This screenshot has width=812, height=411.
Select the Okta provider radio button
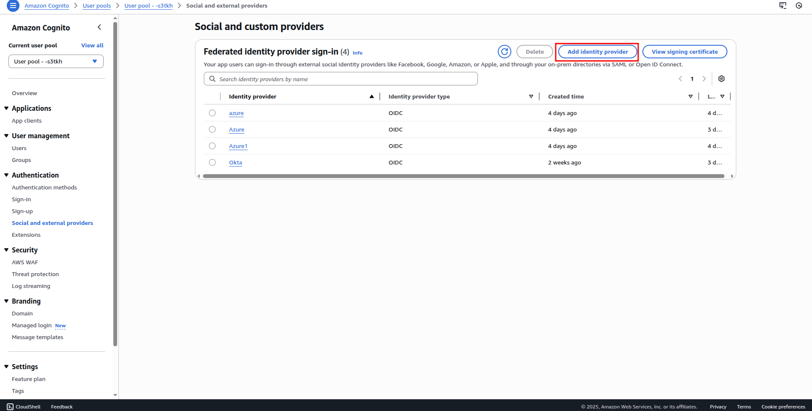click(212, 162)
